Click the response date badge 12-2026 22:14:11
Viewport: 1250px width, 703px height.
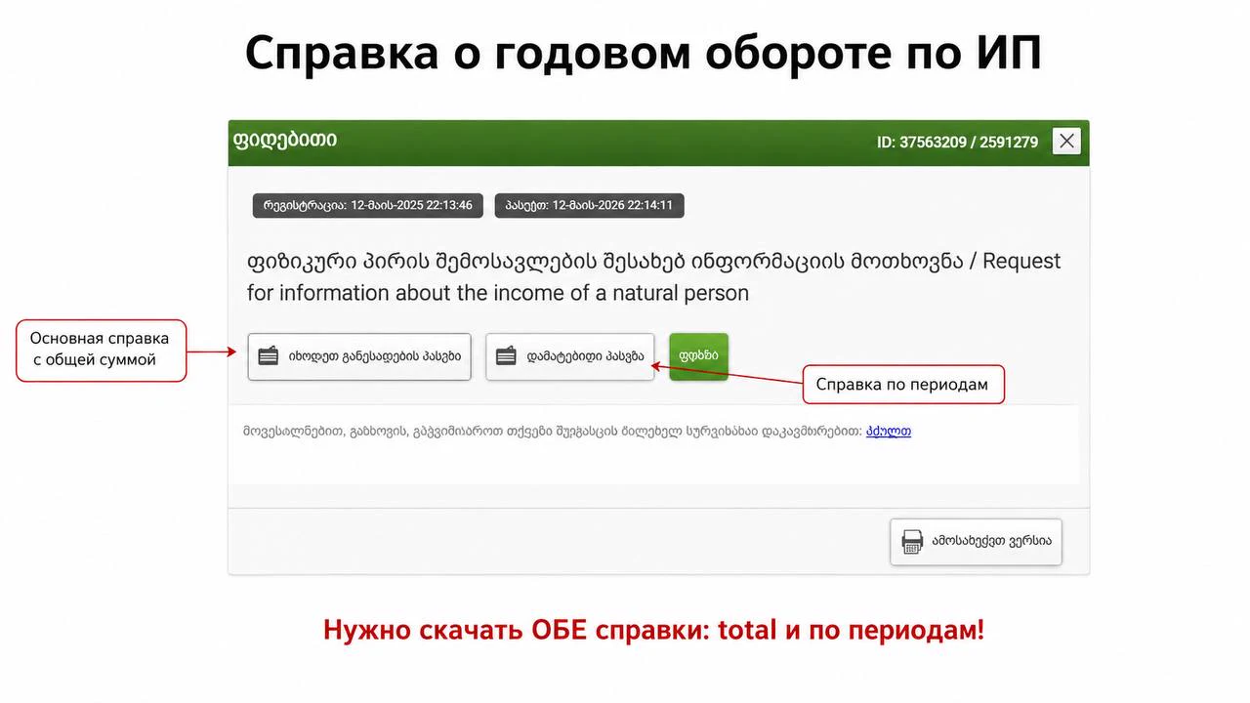click(590, 206)
